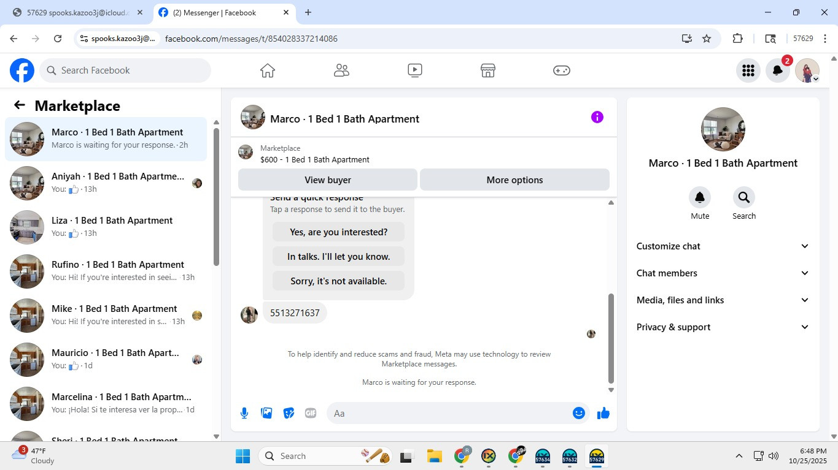Focus the Aa message input box

pos(450,413)
